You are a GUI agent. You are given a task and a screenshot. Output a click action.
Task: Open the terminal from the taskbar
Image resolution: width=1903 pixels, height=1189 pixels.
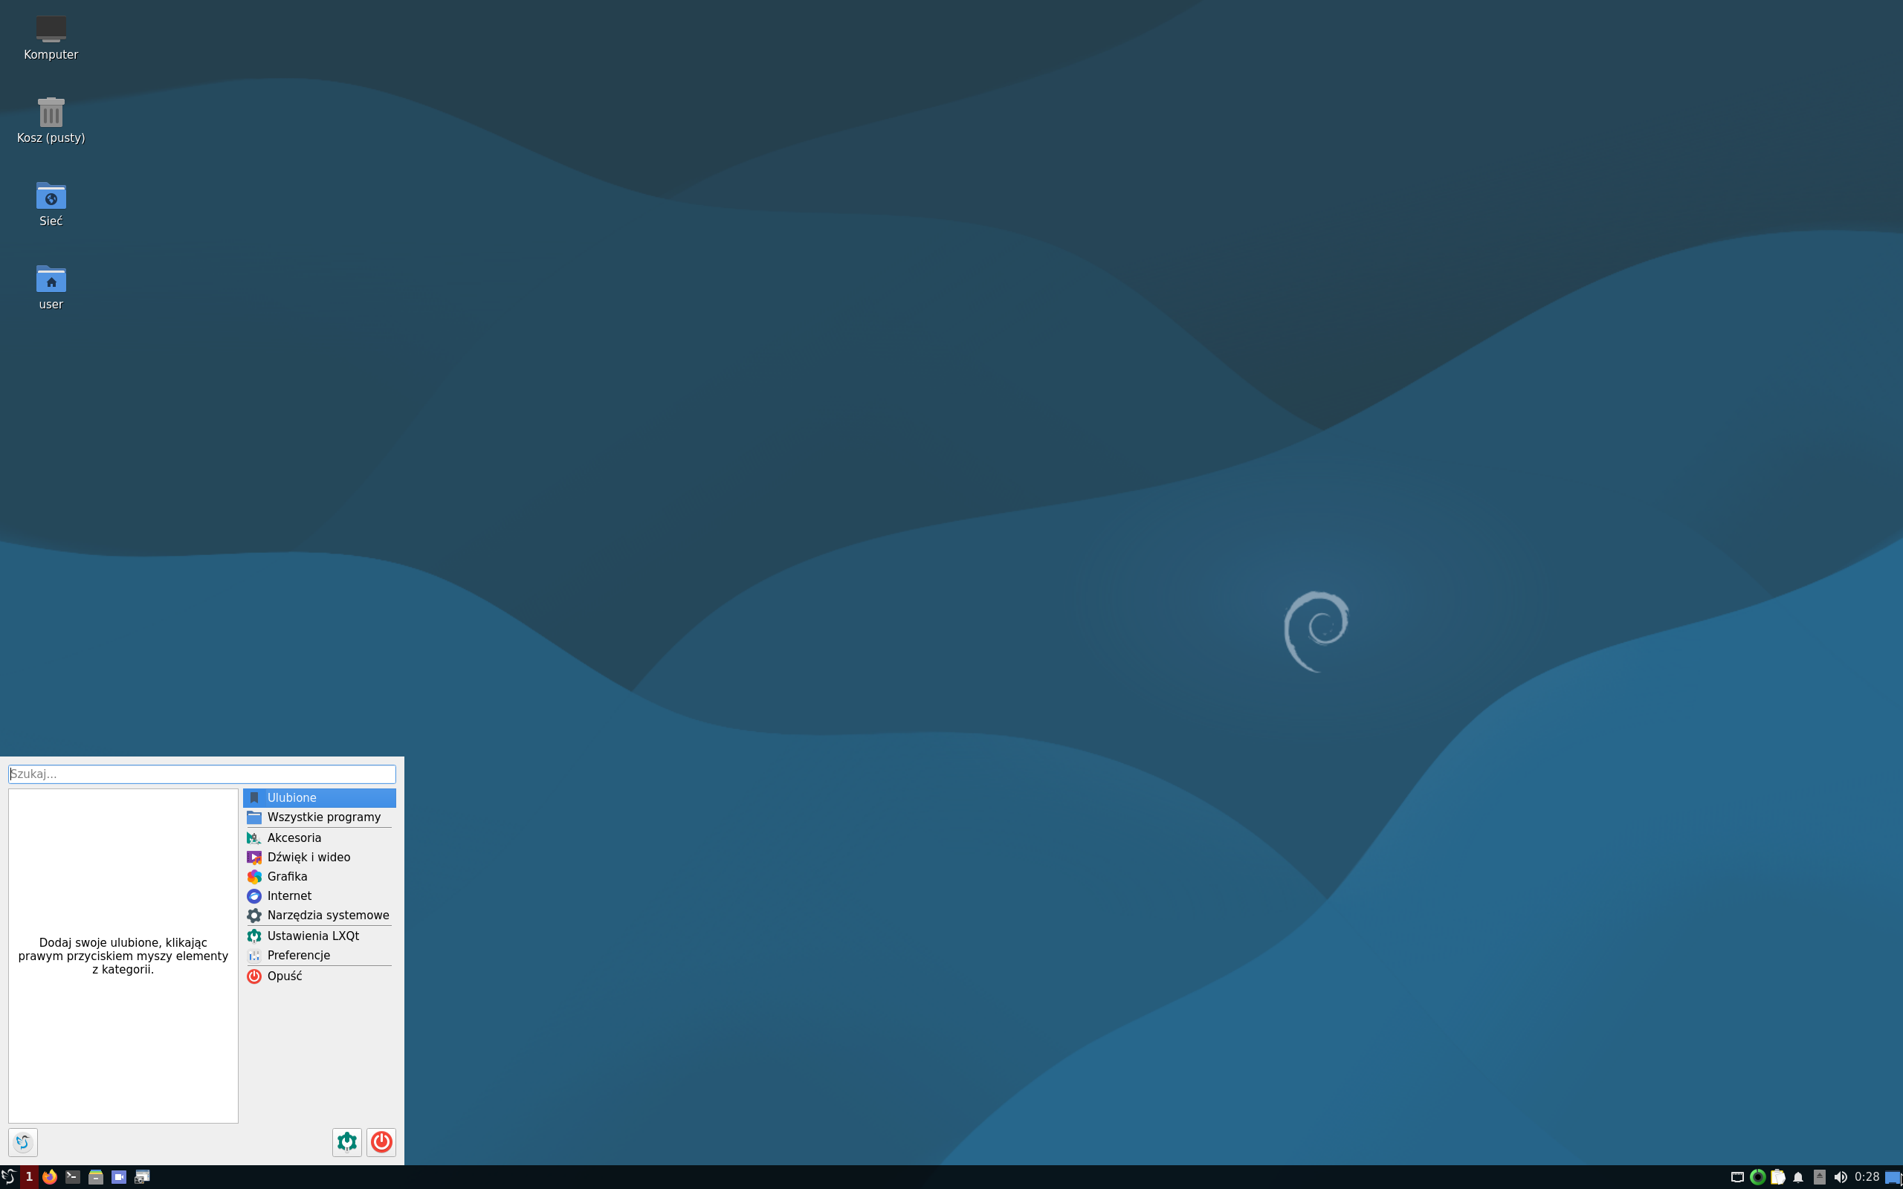72,1176
